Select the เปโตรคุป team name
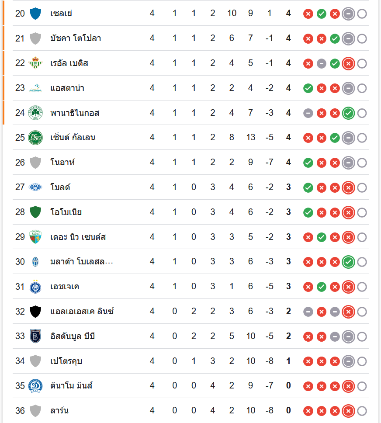The height and width of the screenshot is (423, 381). [66, 361]
